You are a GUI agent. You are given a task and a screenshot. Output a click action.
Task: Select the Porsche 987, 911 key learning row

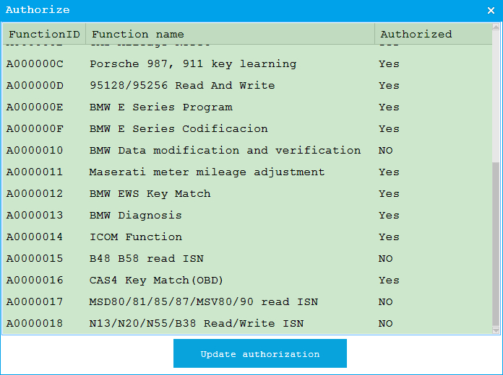click(193, 64)
